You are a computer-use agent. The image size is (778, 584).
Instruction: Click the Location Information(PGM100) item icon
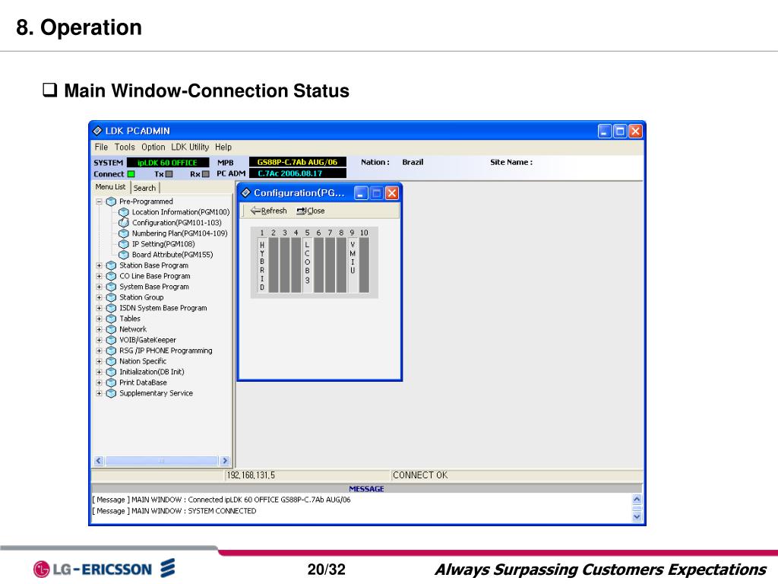124,212
